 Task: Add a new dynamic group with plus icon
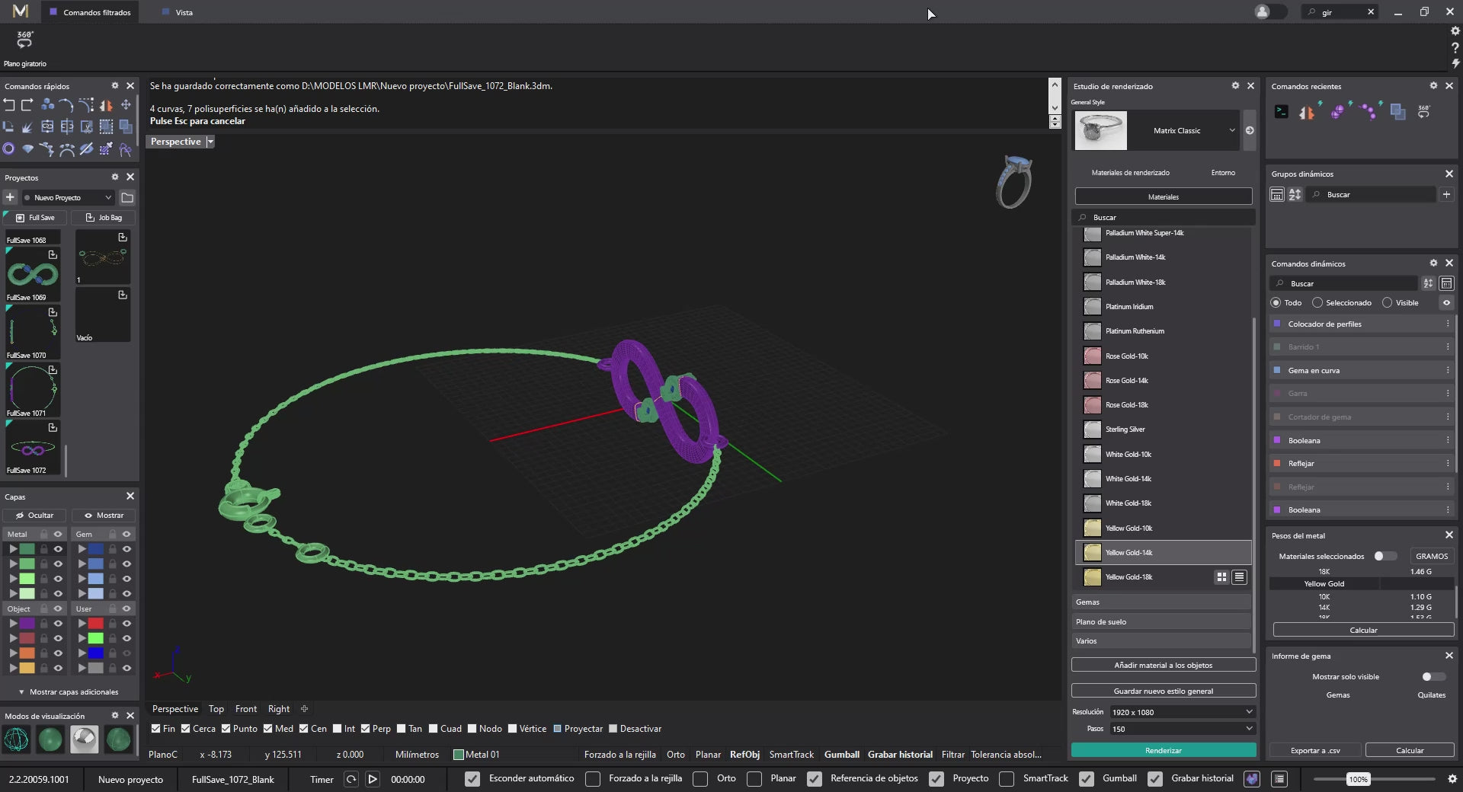pyautogui.click(x=1446, y=195)
